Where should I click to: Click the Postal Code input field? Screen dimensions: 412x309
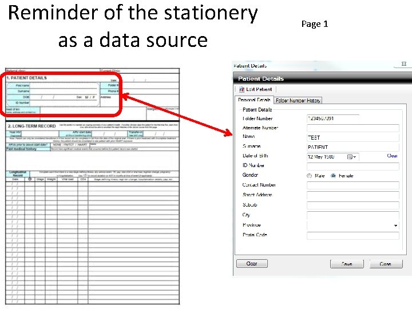pyautogui.click(x=353, y=235)
